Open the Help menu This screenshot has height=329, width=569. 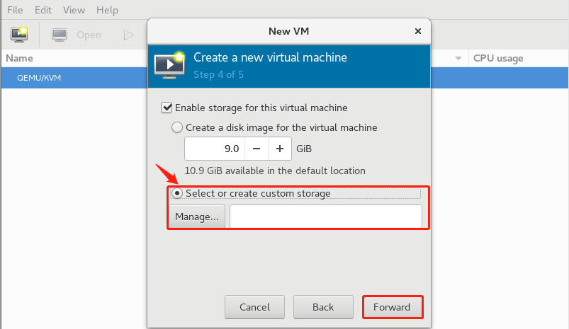coord(107,11)
